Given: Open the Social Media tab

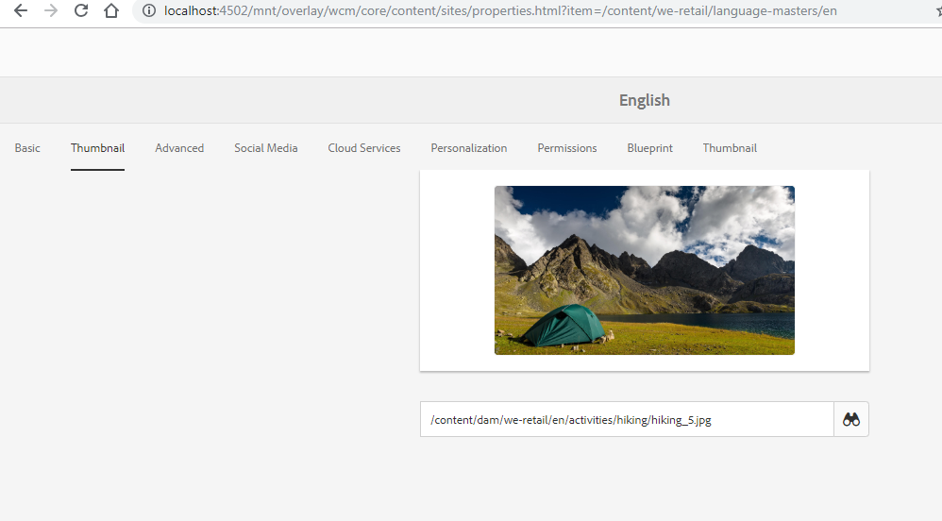Looking at the screenshot, I should [266, 148].
